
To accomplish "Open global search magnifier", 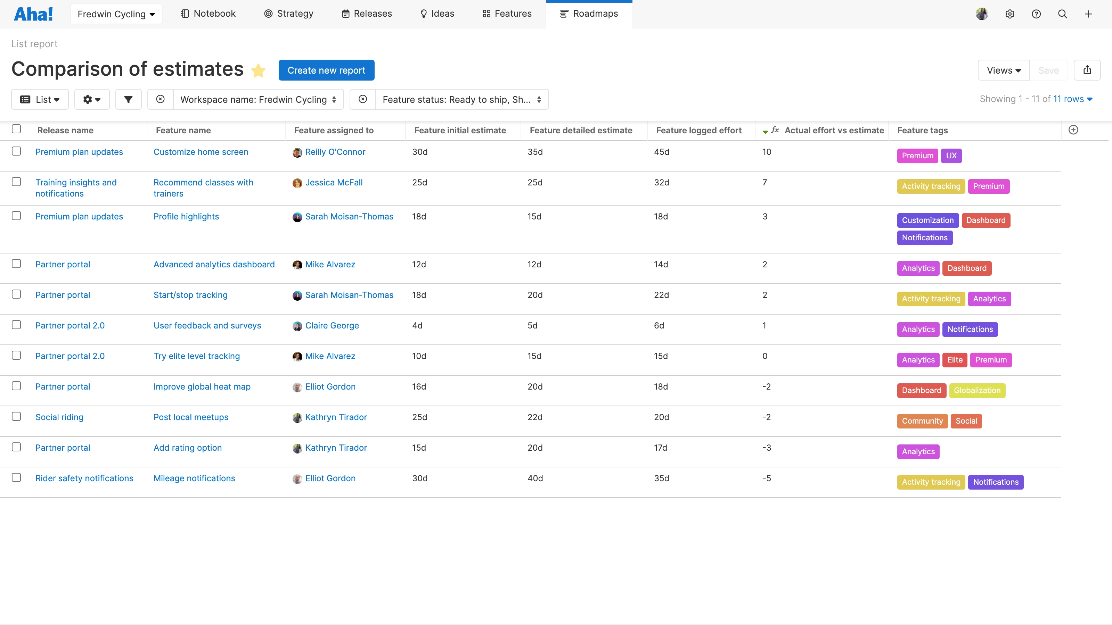I will 1063,14.
